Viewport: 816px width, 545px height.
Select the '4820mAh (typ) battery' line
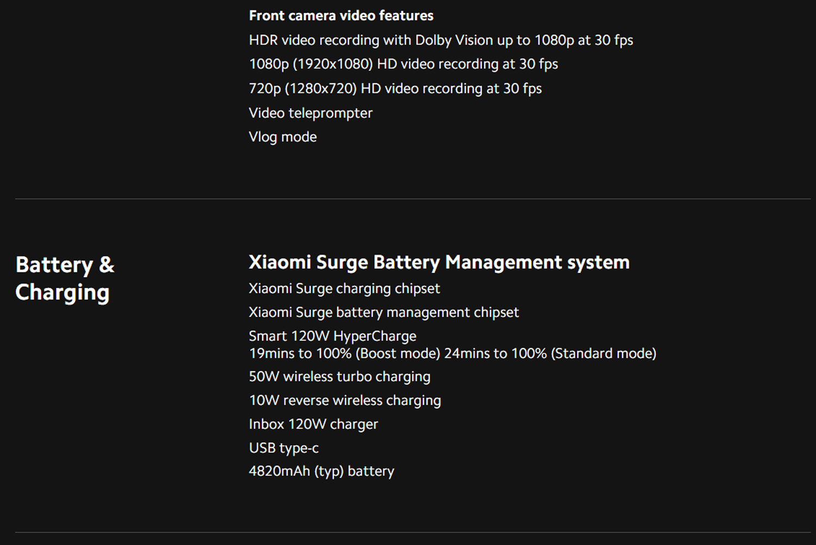(322, 471)
